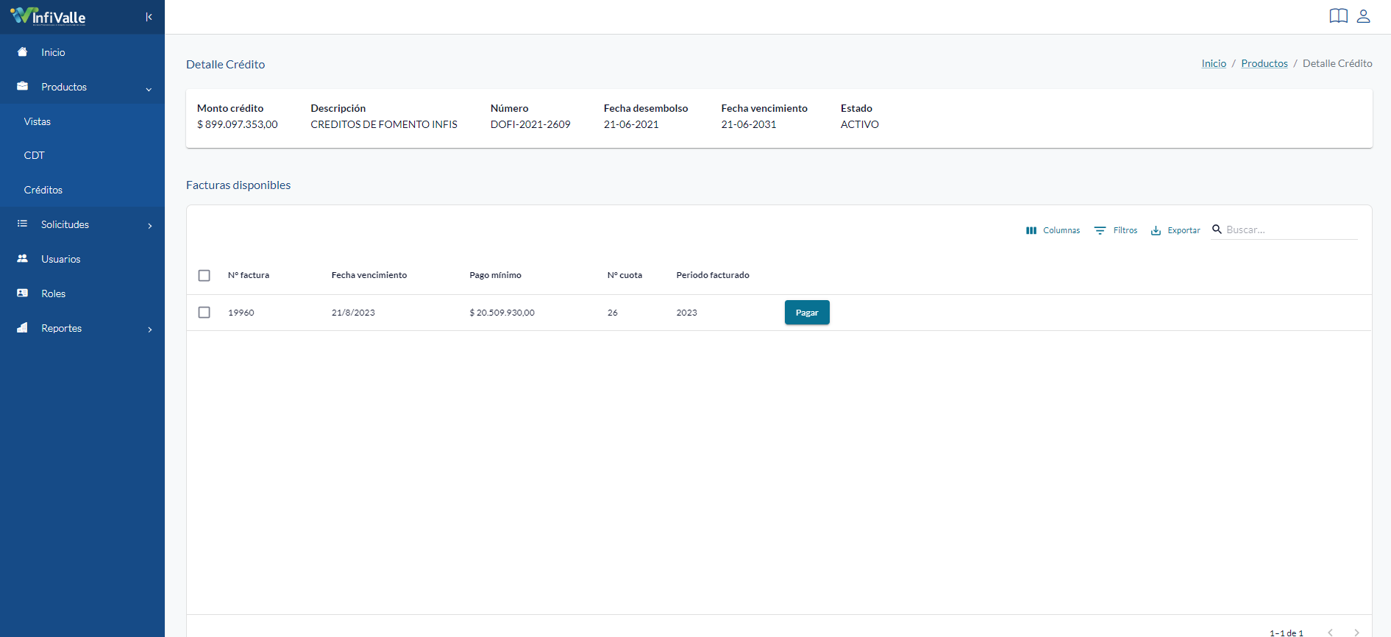Open the documentation book icon

1338,16
